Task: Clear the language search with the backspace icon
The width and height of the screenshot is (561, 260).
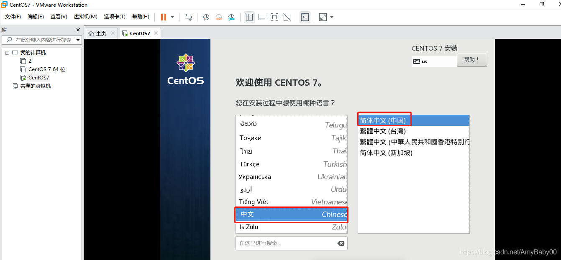Action: pyautogui.click(x=341, y=243)
